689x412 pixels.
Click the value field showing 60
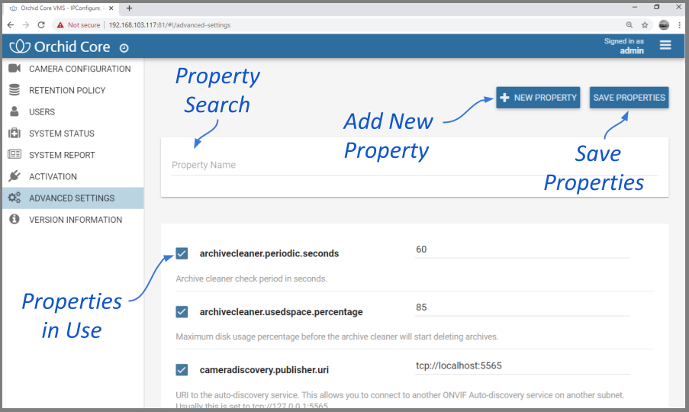(x=522, y=249)
